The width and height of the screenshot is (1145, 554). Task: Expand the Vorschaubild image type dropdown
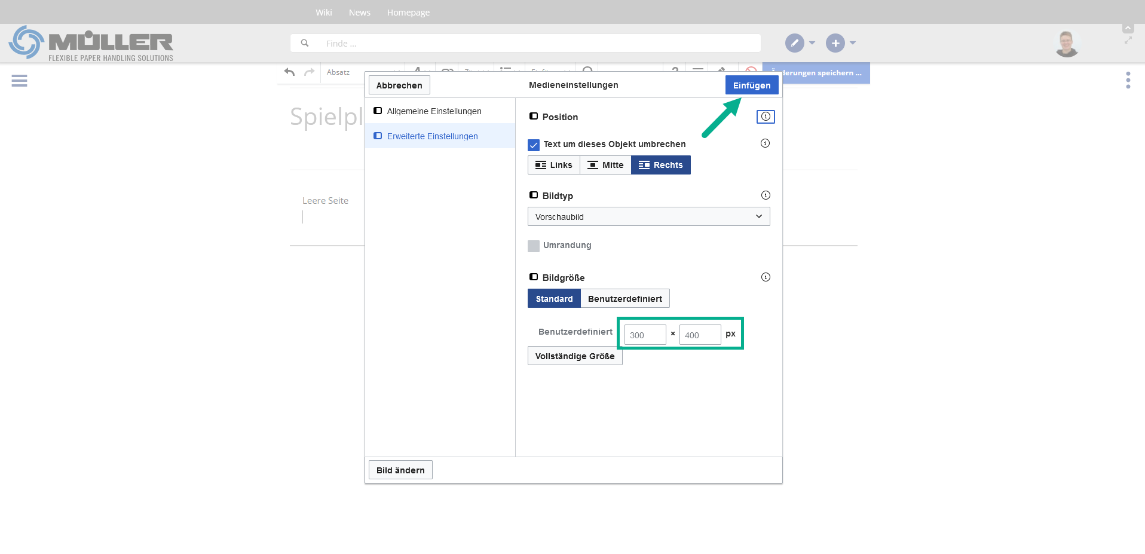click(648, 216)
